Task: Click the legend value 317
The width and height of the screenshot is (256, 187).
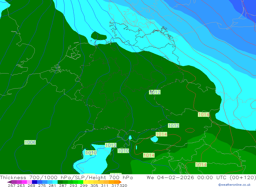Action: pos(115,185)
